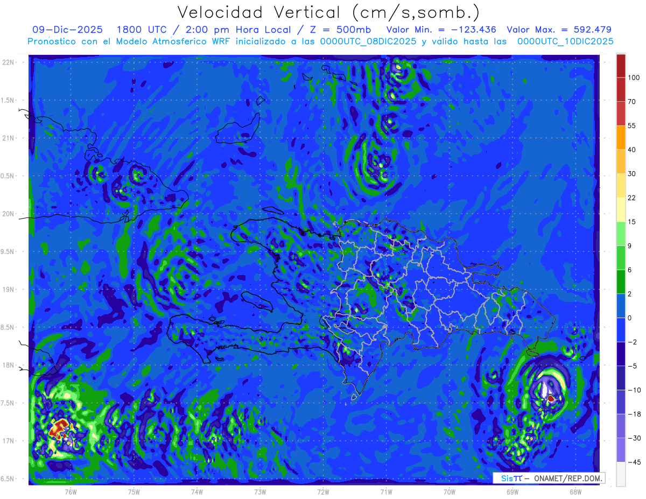Image resolution: width=646 pixels, height=499 pixels.
Task: Pick the green swatch between 6 and 9
Action: pyautogui.click(x=621, y=257)
